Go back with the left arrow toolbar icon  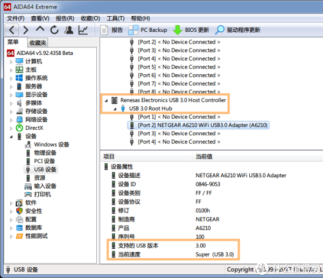point(12,30)
